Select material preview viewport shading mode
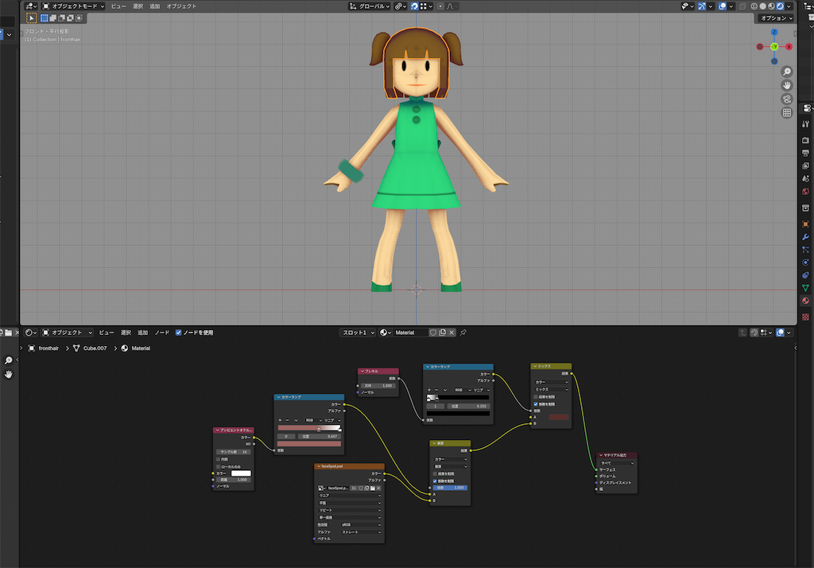Screen dimensions: 814x568 771,6
